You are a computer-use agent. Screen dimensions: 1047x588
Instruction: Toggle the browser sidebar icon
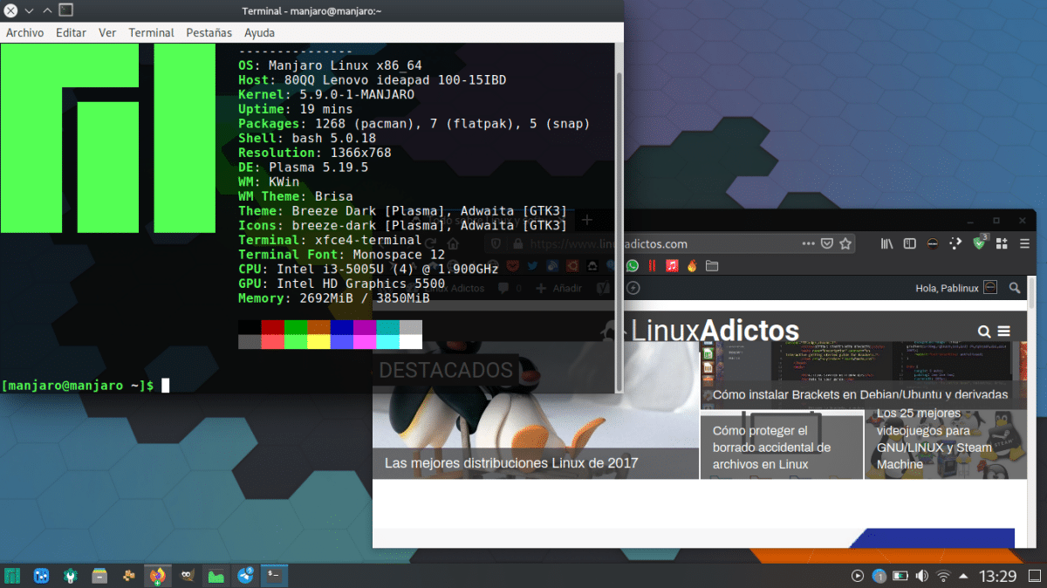point(910,243)
